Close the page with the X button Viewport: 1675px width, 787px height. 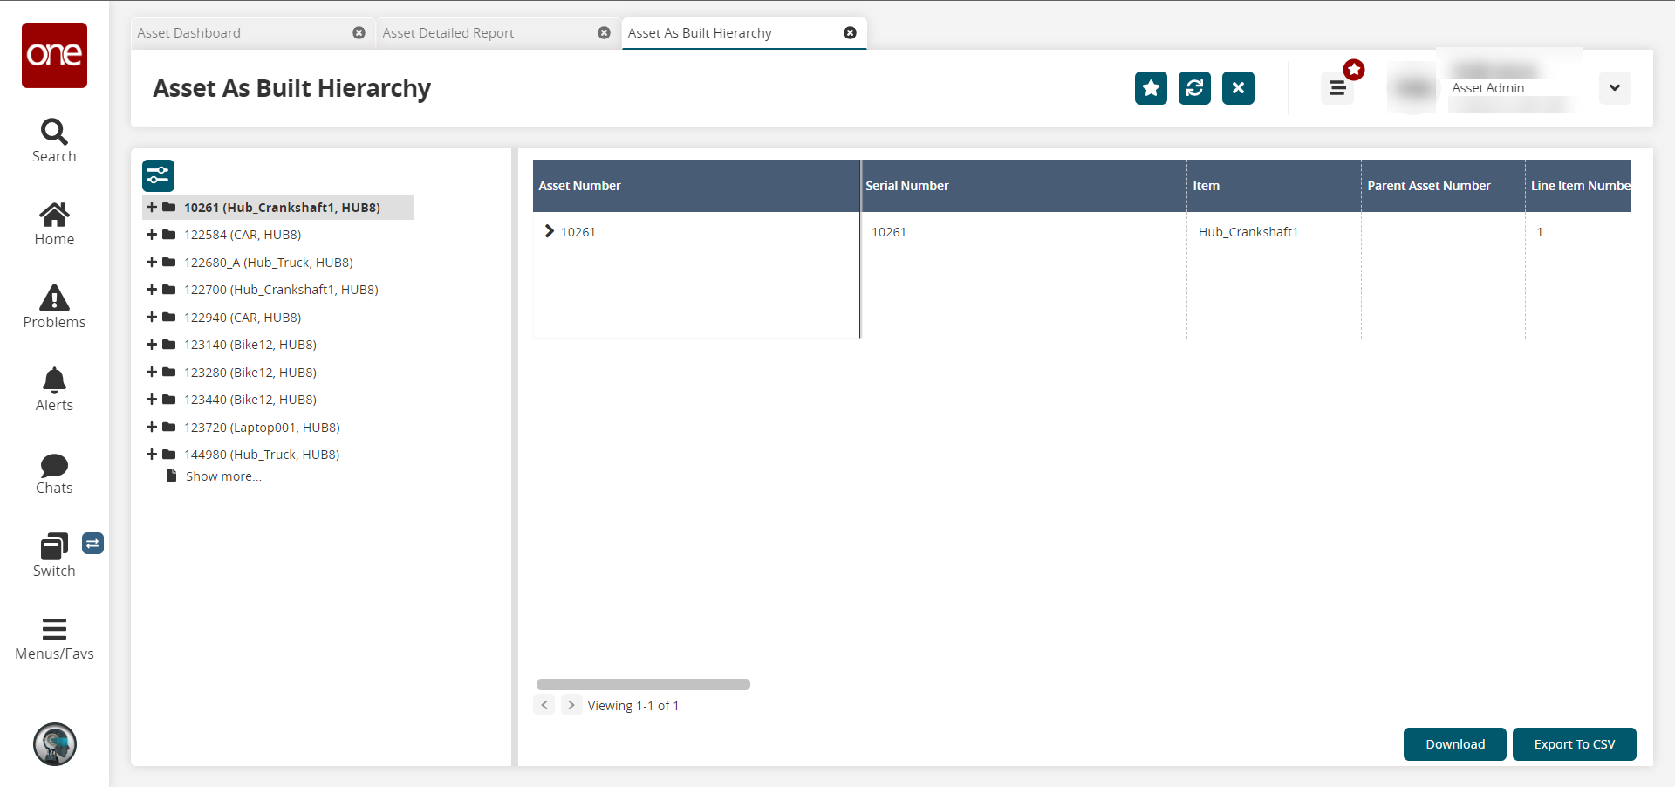tap(1238, 88)
